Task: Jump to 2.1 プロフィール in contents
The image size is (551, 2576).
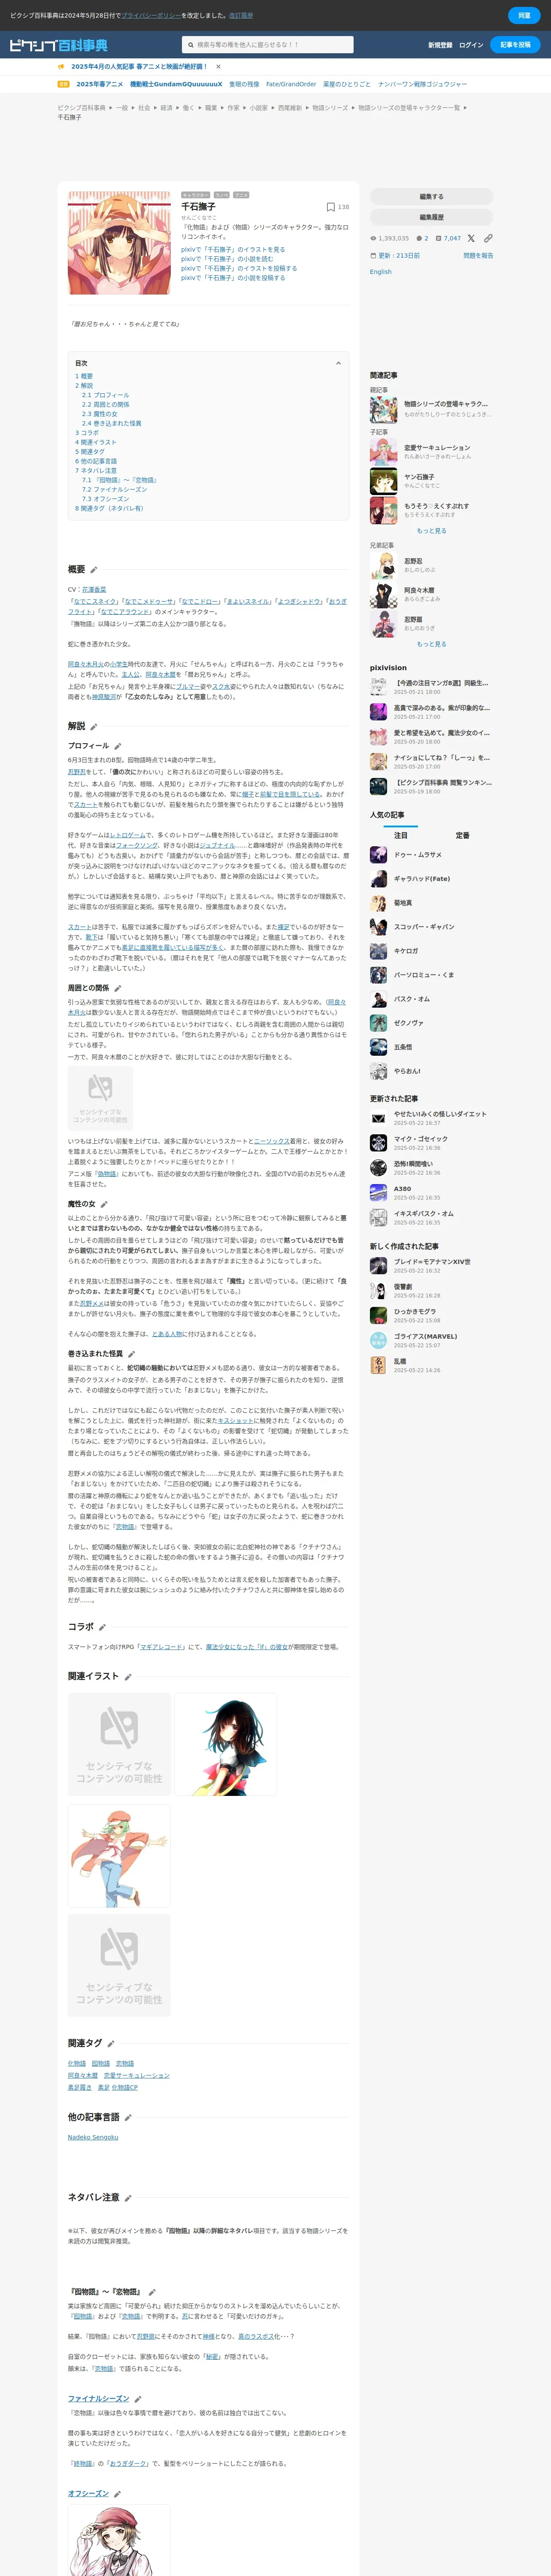Action: pyautogui.click(x=105, y=395)
